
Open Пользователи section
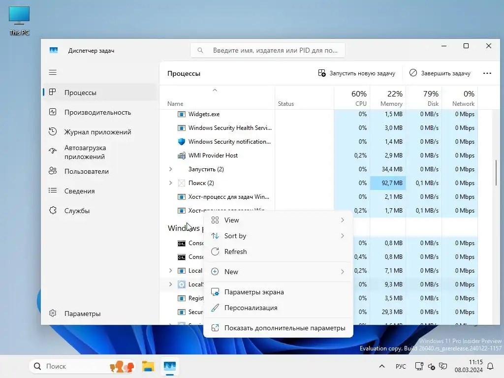[x=99, y=171]
